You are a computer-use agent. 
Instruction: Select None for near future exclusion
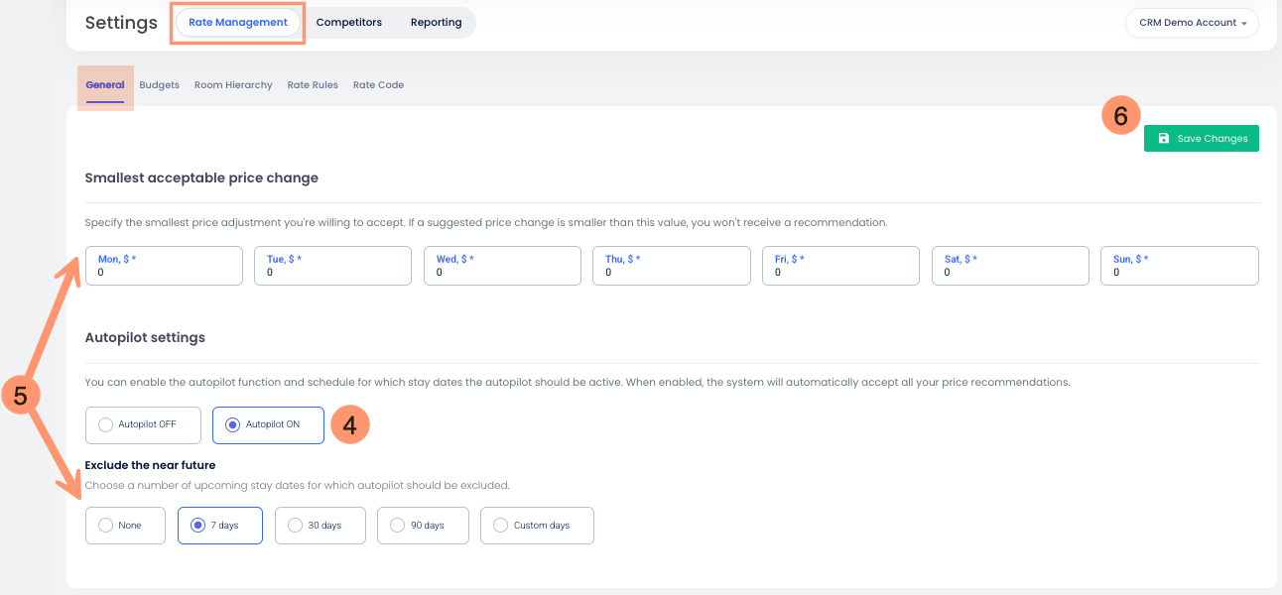[x=124, y=525]
